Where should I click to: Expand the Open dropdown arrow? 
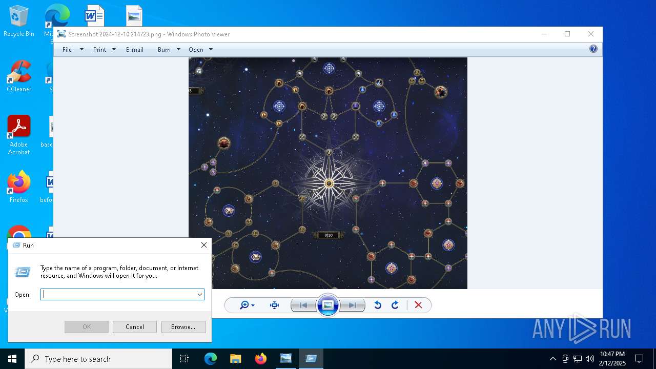pos(211,49)
